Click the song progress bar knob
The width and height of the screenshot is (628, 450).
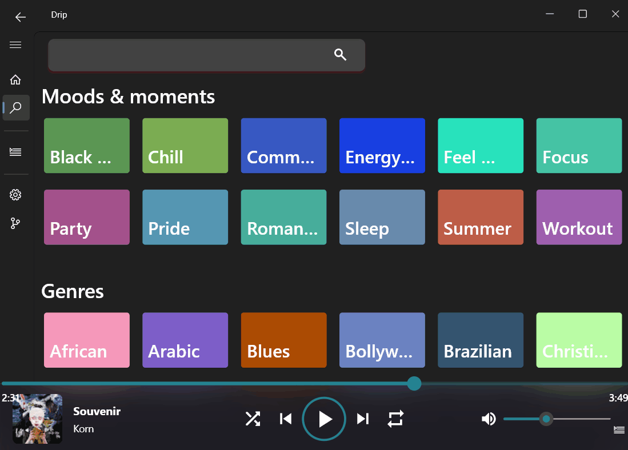[414, 383]
